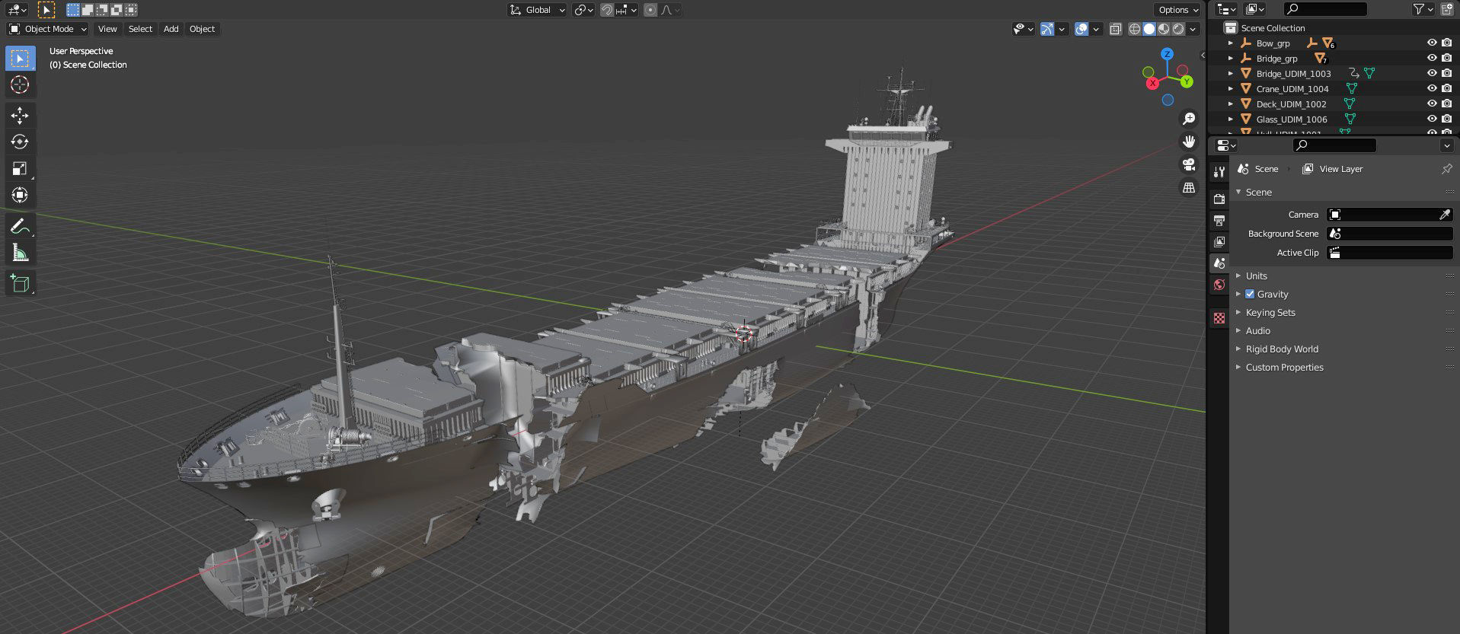Open the outliner filter dropdown
The height and width of the screenshot is (634, 1460).
point(1423,9)
